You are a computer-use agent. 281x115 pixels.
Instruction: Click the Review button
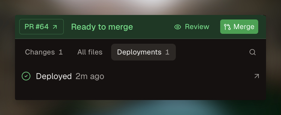[191, 27]
